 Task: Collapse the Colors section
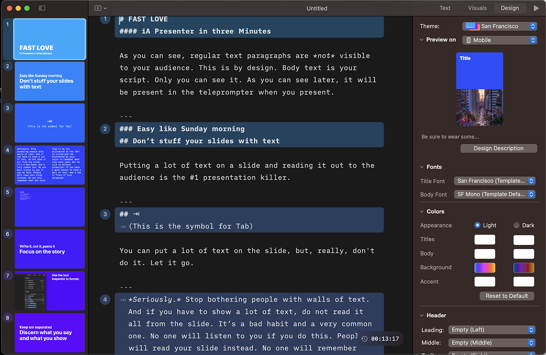tap(422, 211)
